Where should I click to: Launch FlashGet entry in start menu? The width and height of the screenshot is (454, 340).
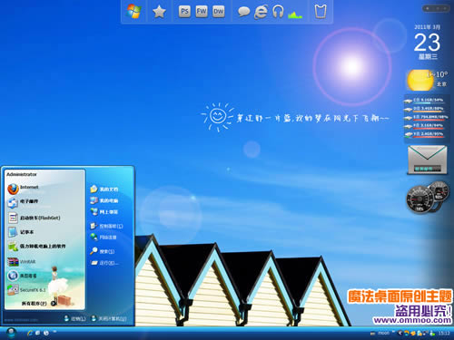34,218
